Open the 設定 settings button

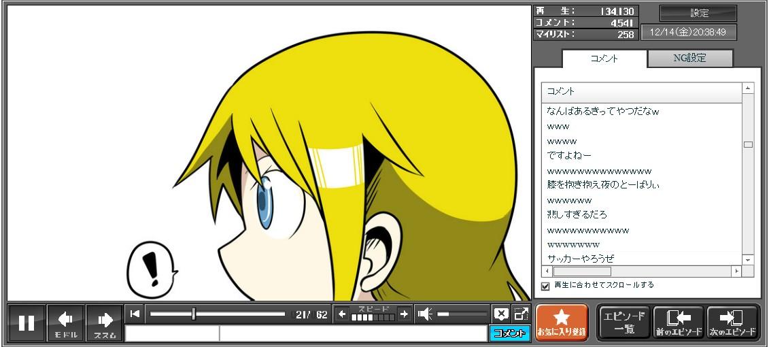698,13
